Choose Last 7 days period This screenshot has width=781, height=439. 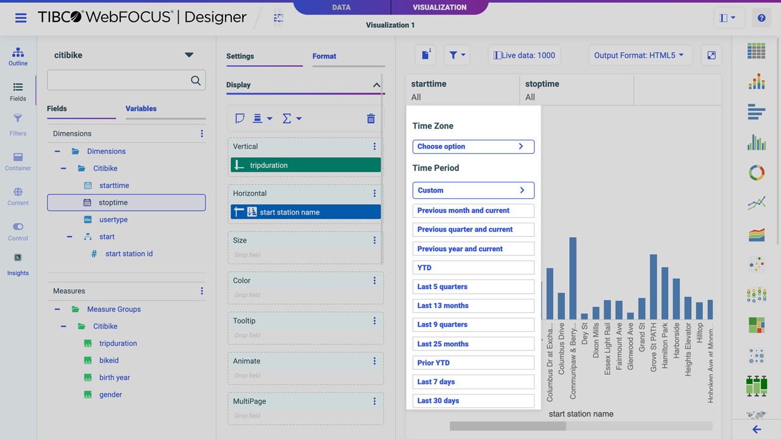click(x=473, y=382)
